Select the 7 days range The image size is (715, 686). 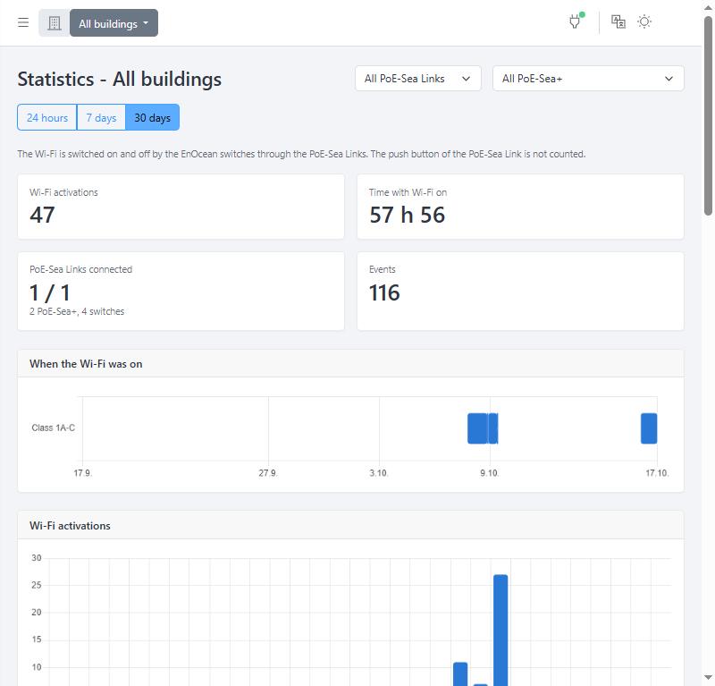pyautogui.click(x=101, y=117)
